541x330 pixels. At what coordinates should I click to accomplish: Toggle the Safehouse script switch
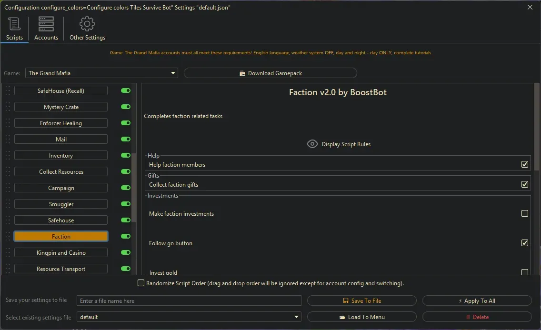(x=126, y=220)
